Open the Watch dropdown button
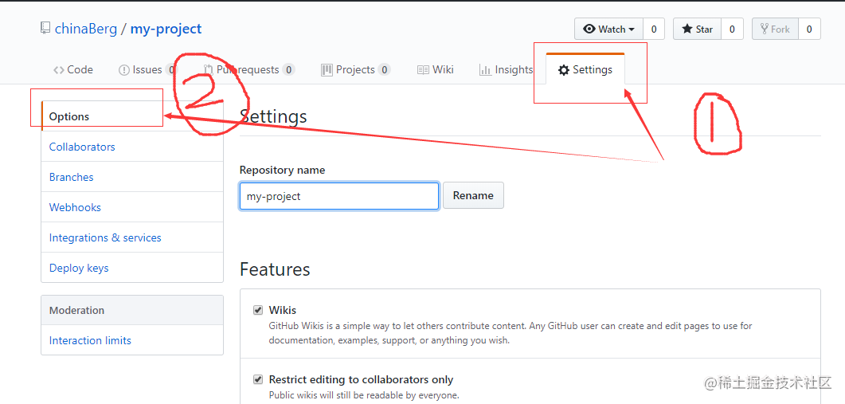Image resolution: width=845 pixels, height=404 pixels. coord(608,29)
